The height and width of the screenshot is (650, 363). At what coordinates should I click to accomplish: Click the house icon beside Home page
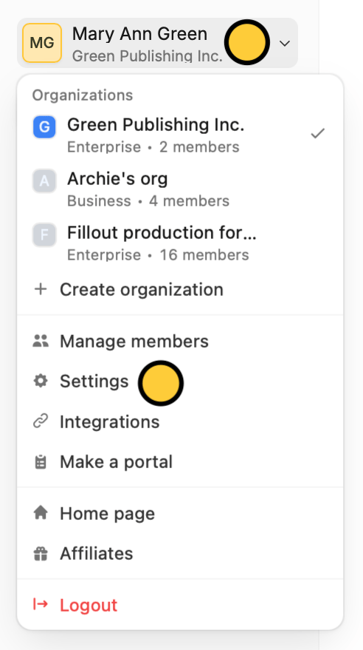tap(41, 513)
